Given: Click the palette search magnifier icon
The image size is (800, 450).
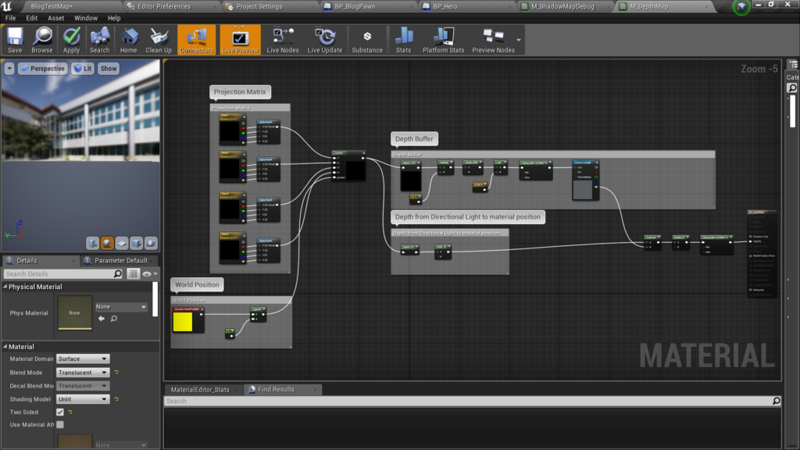Looking at the screenshot, I should (x=792, y=88).
